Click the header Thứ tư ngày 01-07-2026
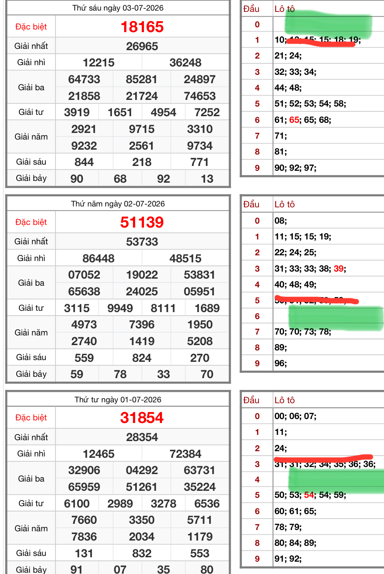This screenshot has height=574, width=384. [118, 400]
